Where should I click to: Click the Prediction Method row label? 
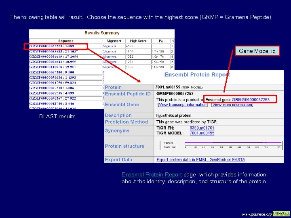127,122
